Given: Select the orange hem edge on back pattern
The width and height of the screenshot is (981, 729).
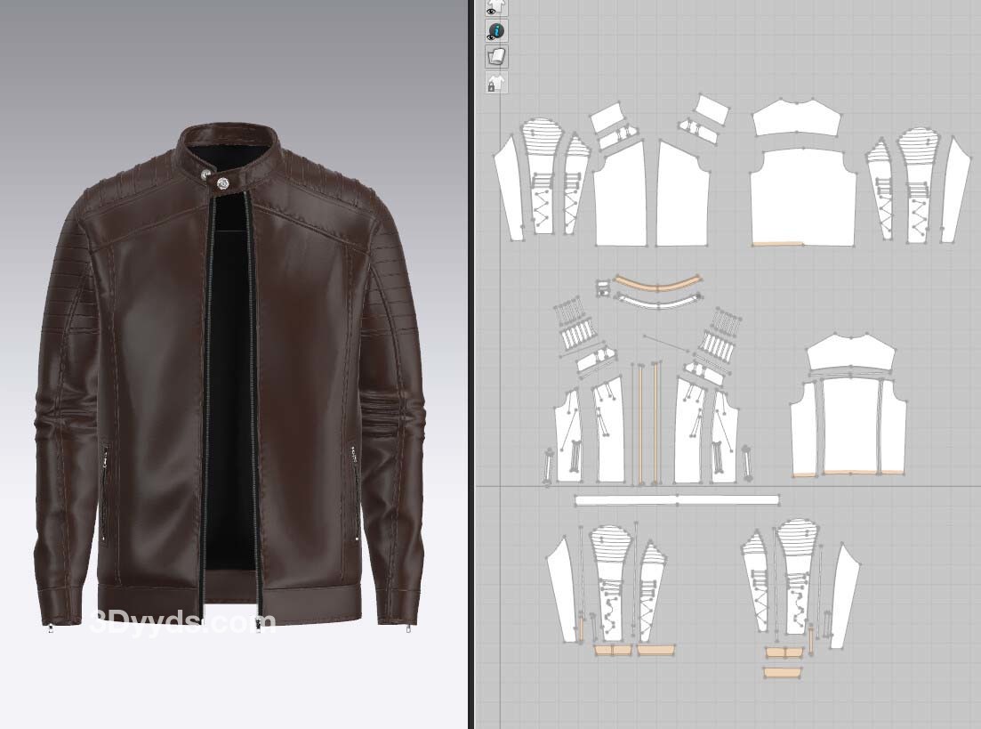Looking at the screenshot, I should click(x=777, y=242).
